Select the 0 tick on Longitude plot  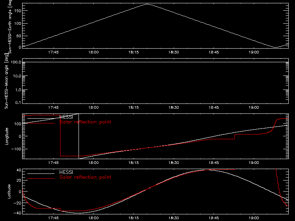[x=20, y=136]
